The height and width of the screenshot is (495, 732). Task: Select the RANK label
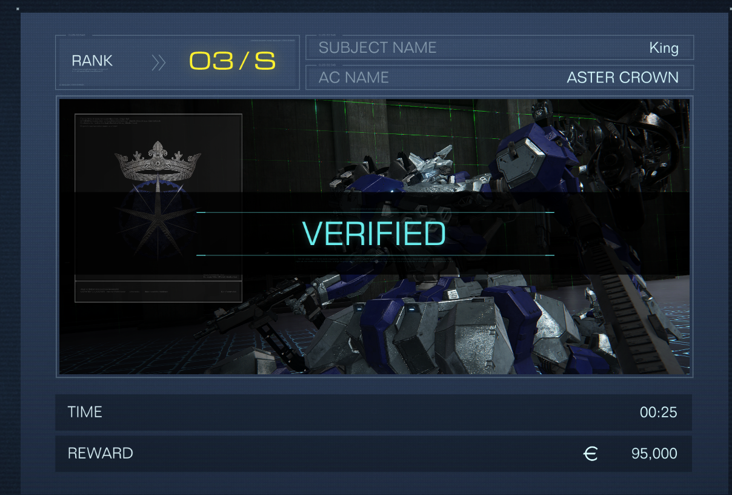coord(92,61)
